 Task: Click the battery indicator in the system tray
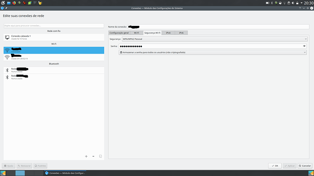tap(267, 3)
